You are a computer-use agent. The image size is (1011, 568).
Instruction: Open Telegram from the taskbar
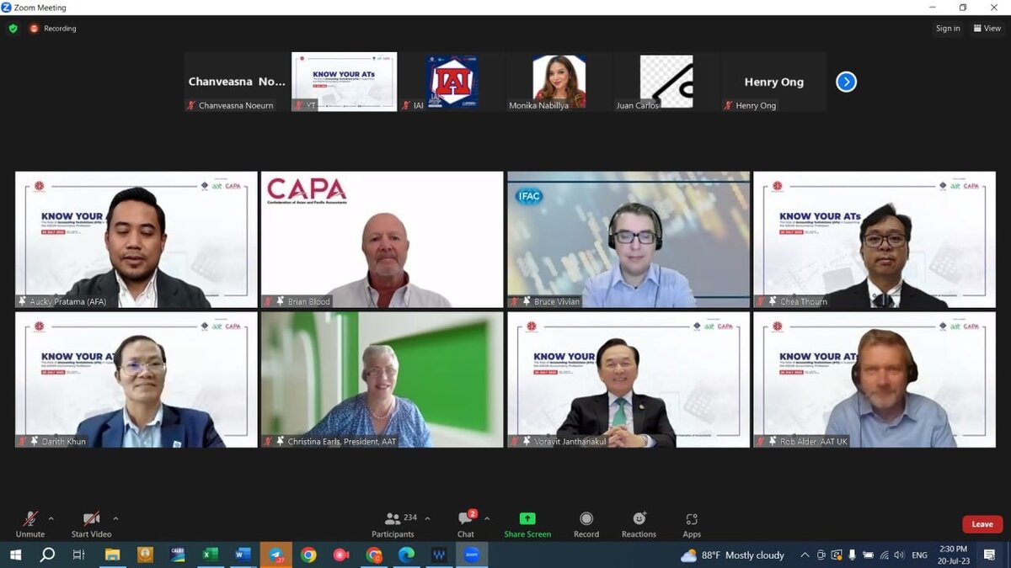click(x=276, y=555)
